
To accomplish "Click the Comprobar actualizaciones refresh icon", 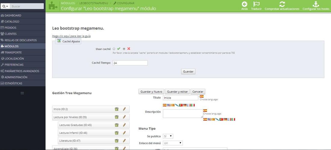I will (x=282, y=4).
